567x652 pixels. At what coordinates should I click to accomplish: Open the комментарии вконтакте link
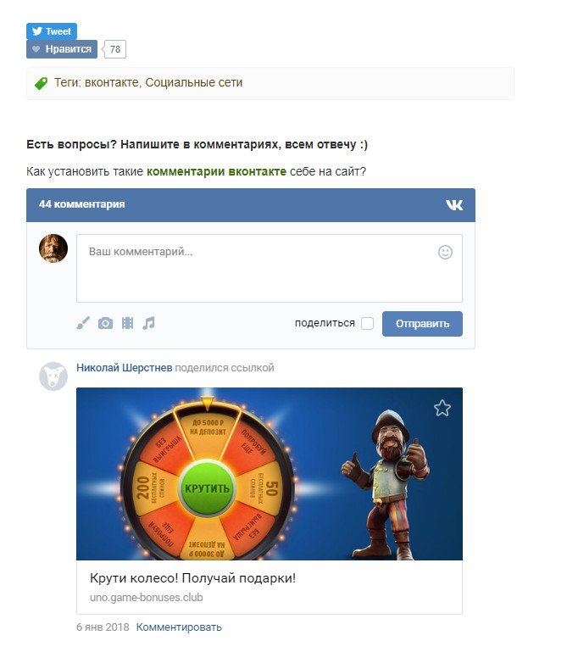point(217,171)
